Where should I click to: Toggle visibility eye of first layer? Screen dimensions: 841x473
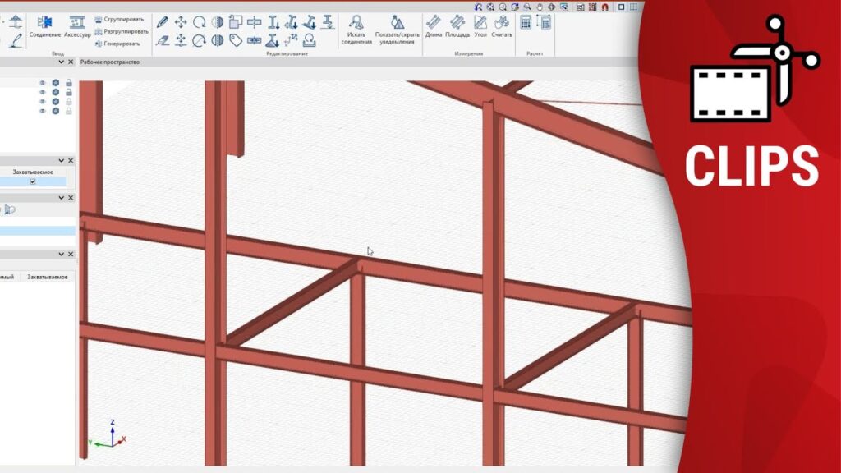coord(43,82)
